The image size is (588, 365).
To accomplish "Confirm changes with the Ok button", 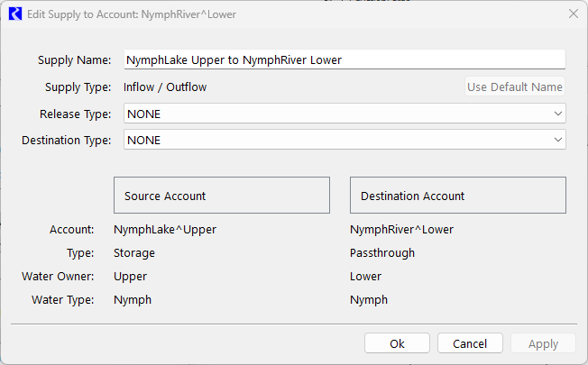I will [x=397, y=343].
